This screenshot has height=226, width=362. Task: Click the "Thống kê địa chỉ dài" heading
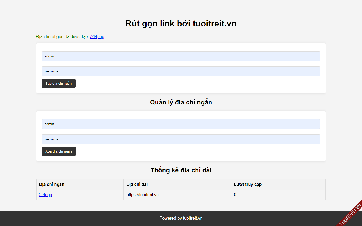point(181,170)
